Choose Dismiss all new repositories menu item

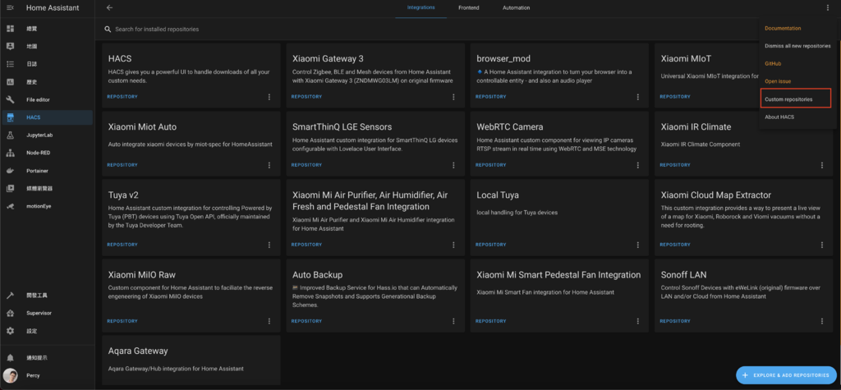coord(798,46)
